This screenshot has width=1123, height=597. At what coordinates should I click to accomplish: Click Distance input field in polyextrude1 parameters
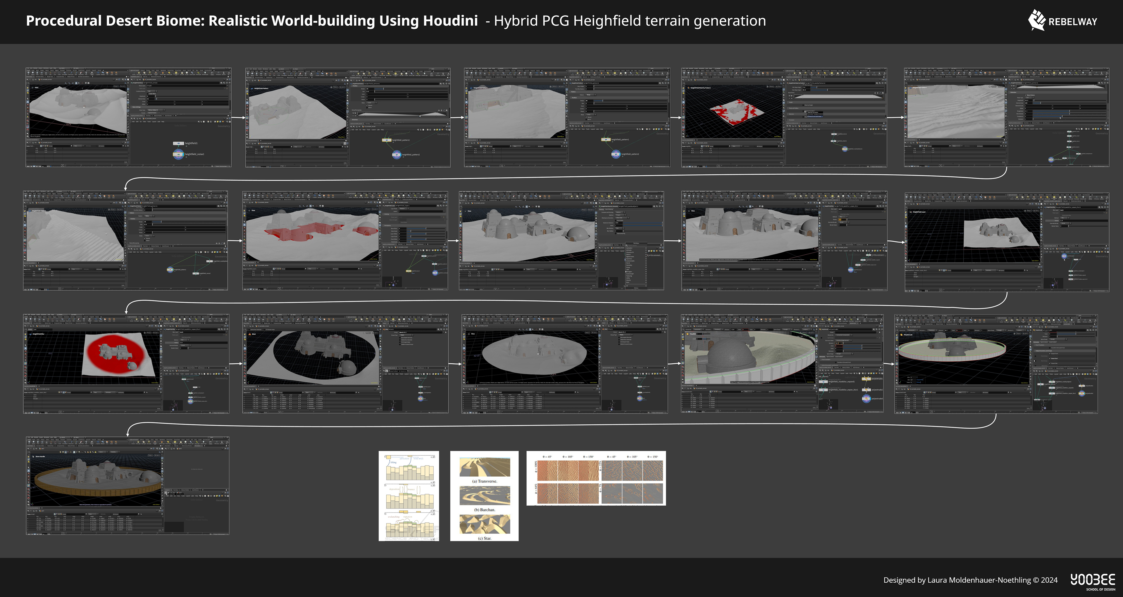coord(839,343)
